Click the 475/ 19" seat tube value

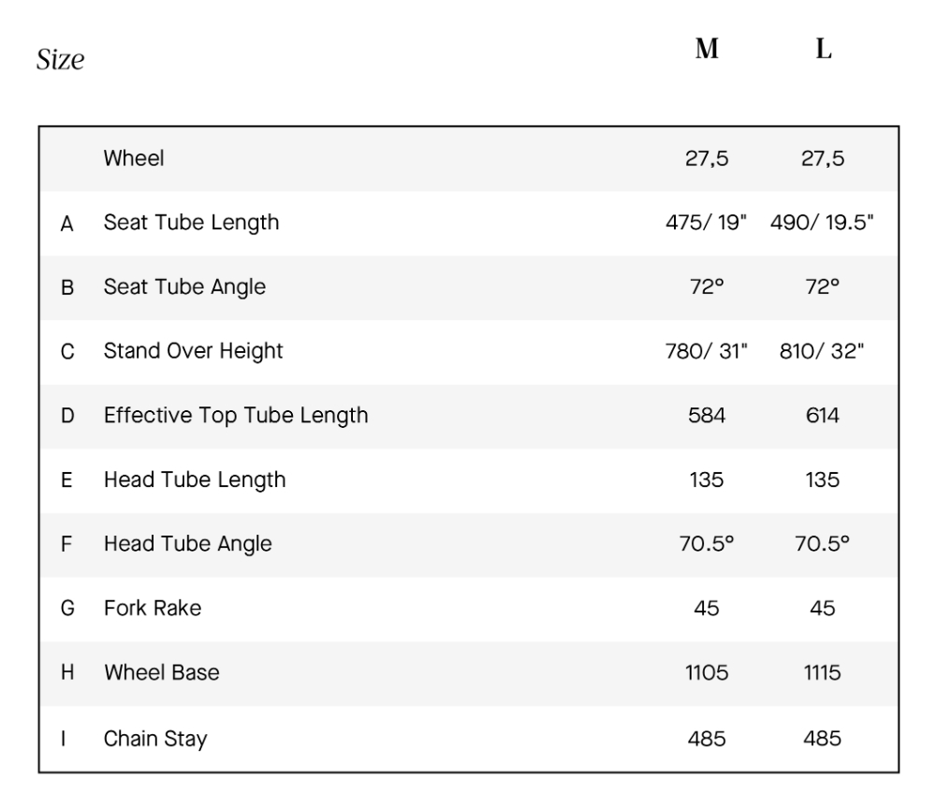pyautogui.click(x=707, y=223)
